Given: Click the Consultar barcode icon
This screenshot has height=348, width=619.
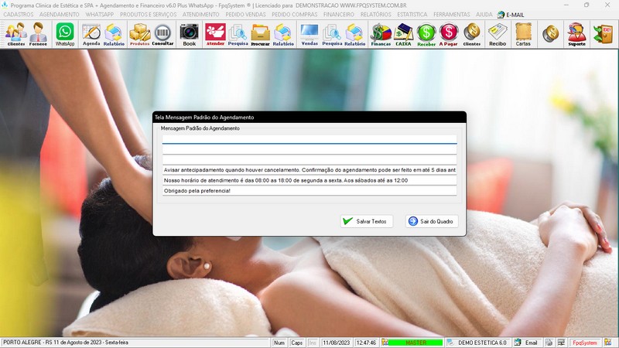Looking at the screenshot, I should (162, 34).
